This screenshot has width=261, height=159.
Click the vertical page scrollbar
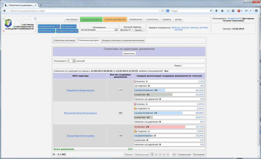point(258,81)
